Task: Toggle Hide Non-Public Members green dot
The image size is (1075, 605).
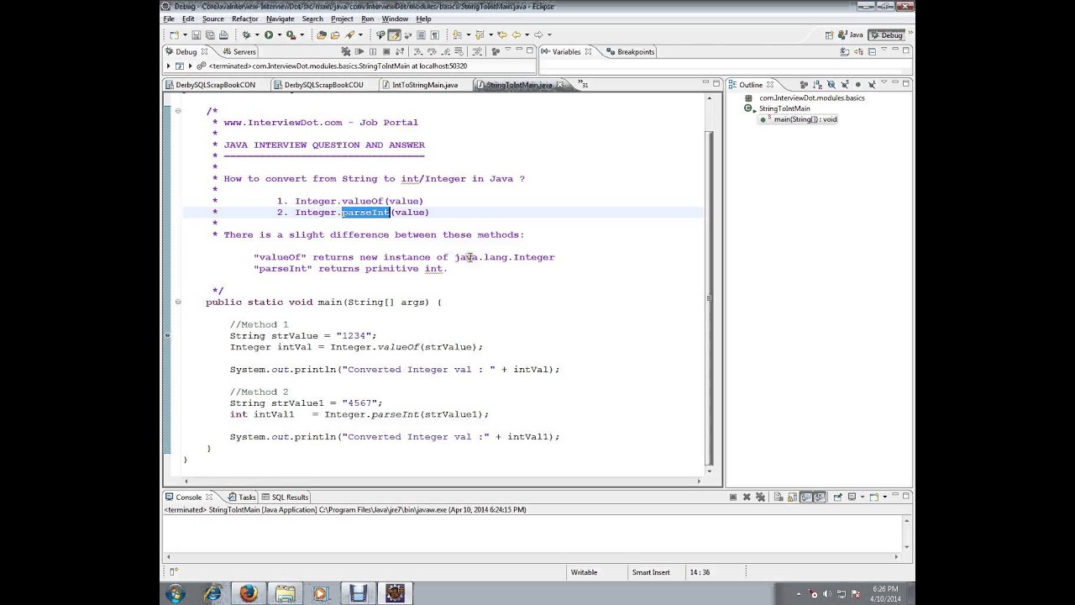Action: (858, 86)
